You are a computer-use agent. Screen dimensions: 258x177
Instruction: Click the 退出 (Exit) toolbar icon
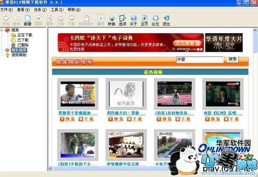pyautogui.click(x=166, y=21)
